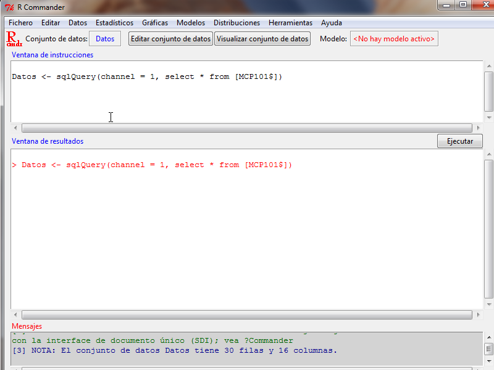Maximize the R Commander window
The width and height of the screenshot is (494, 370).
point(463,5)
